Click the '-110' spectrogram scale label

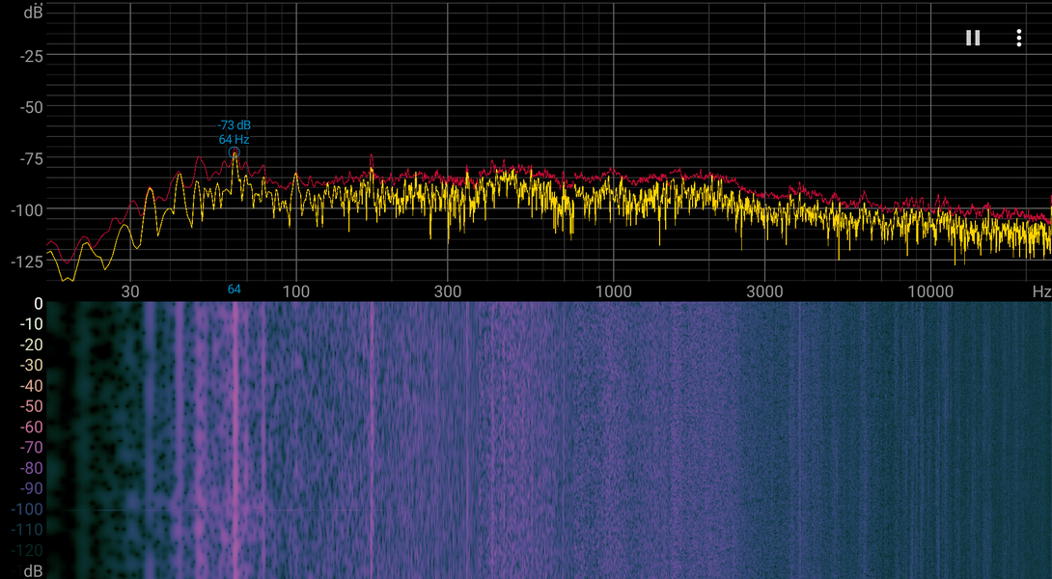tap(27, 530)
